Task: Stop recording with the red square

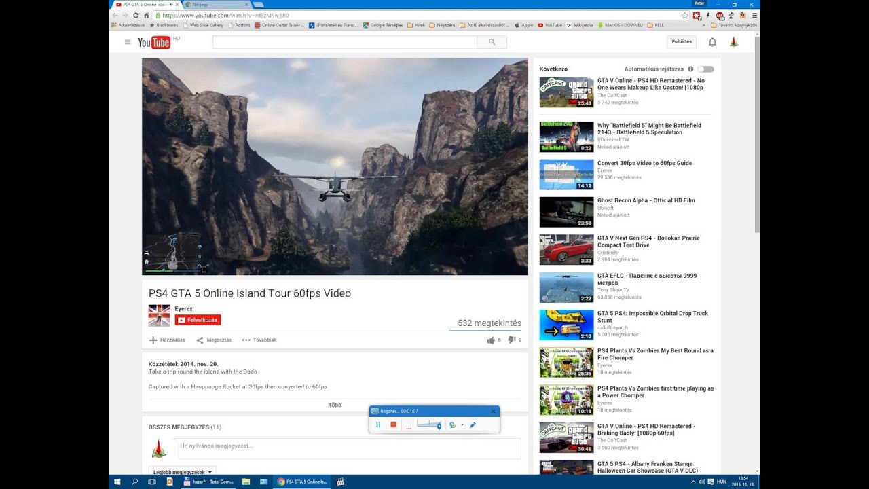Action: 393,424
